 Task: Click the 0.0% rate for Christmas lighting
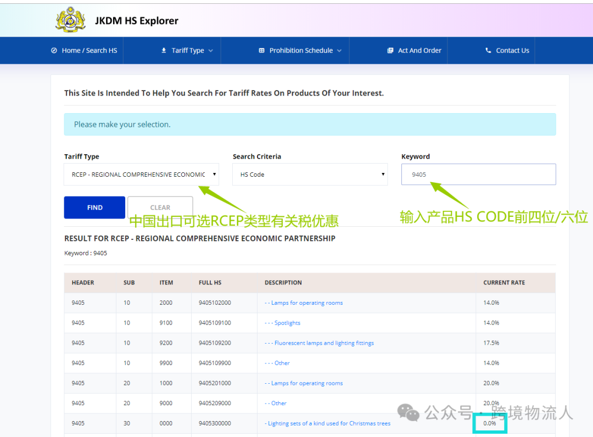click(x=490, y=423)
